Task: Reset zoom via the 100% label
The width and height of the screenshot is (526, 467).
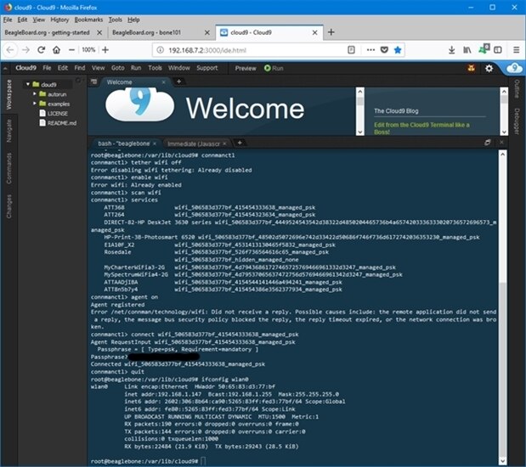Action: pyautogui.click(x=88, y=50)
